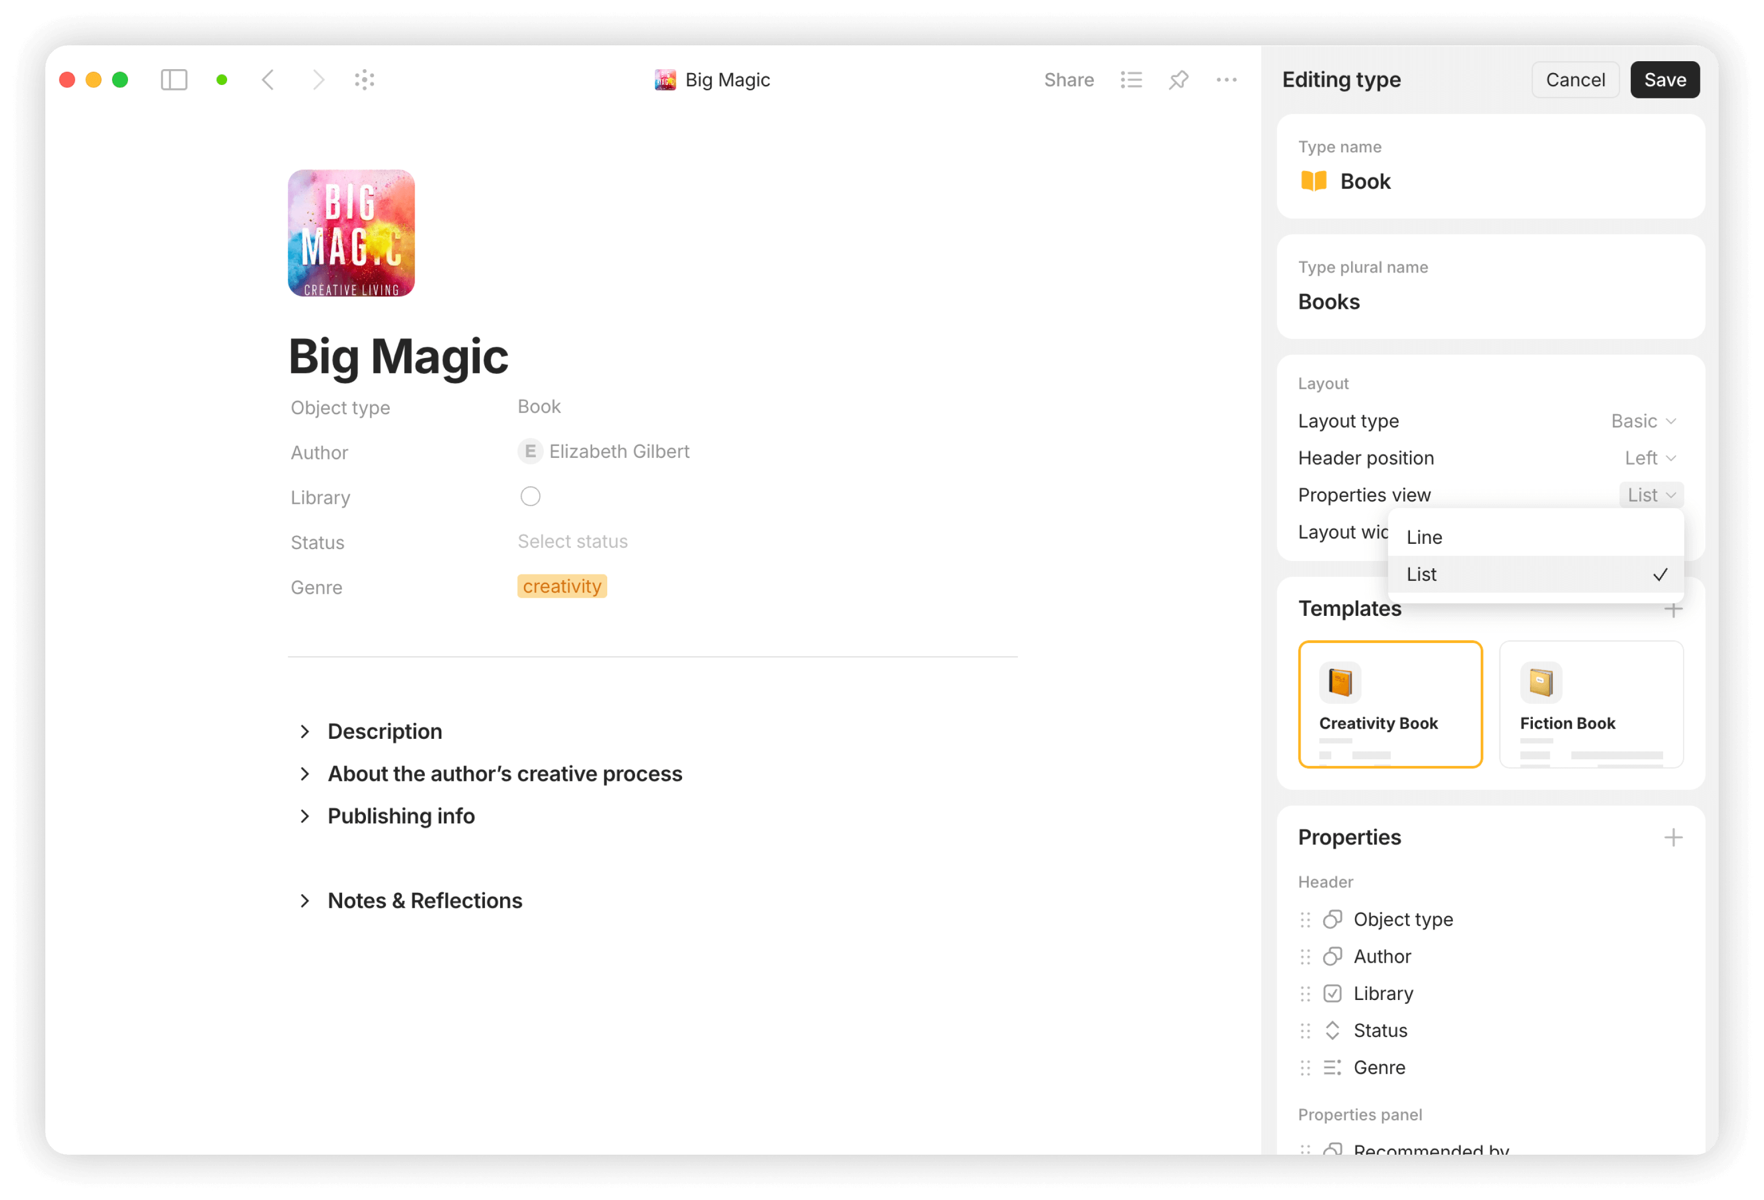Expand About the author's creative process

coord(304,774)
